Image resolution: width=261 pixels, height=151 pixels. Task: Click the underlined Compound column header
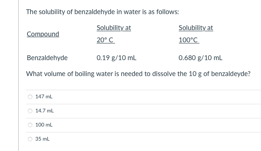click(x=43, y=34)
